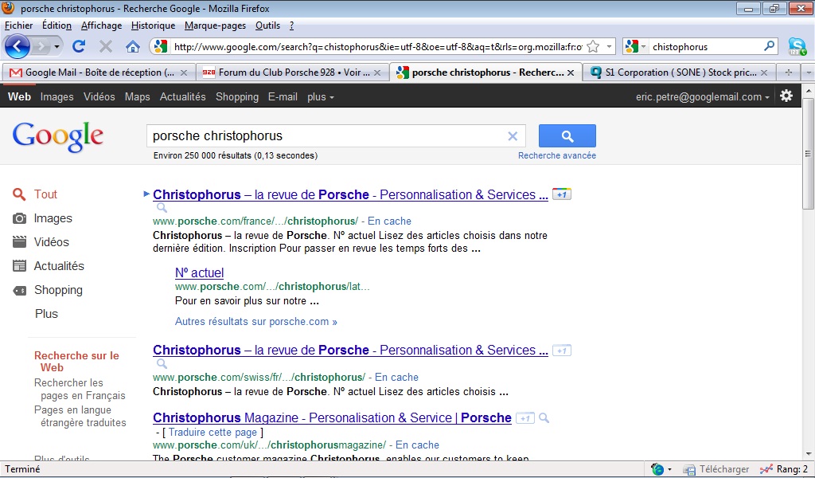Reload the page with the refresh icon

79,47
